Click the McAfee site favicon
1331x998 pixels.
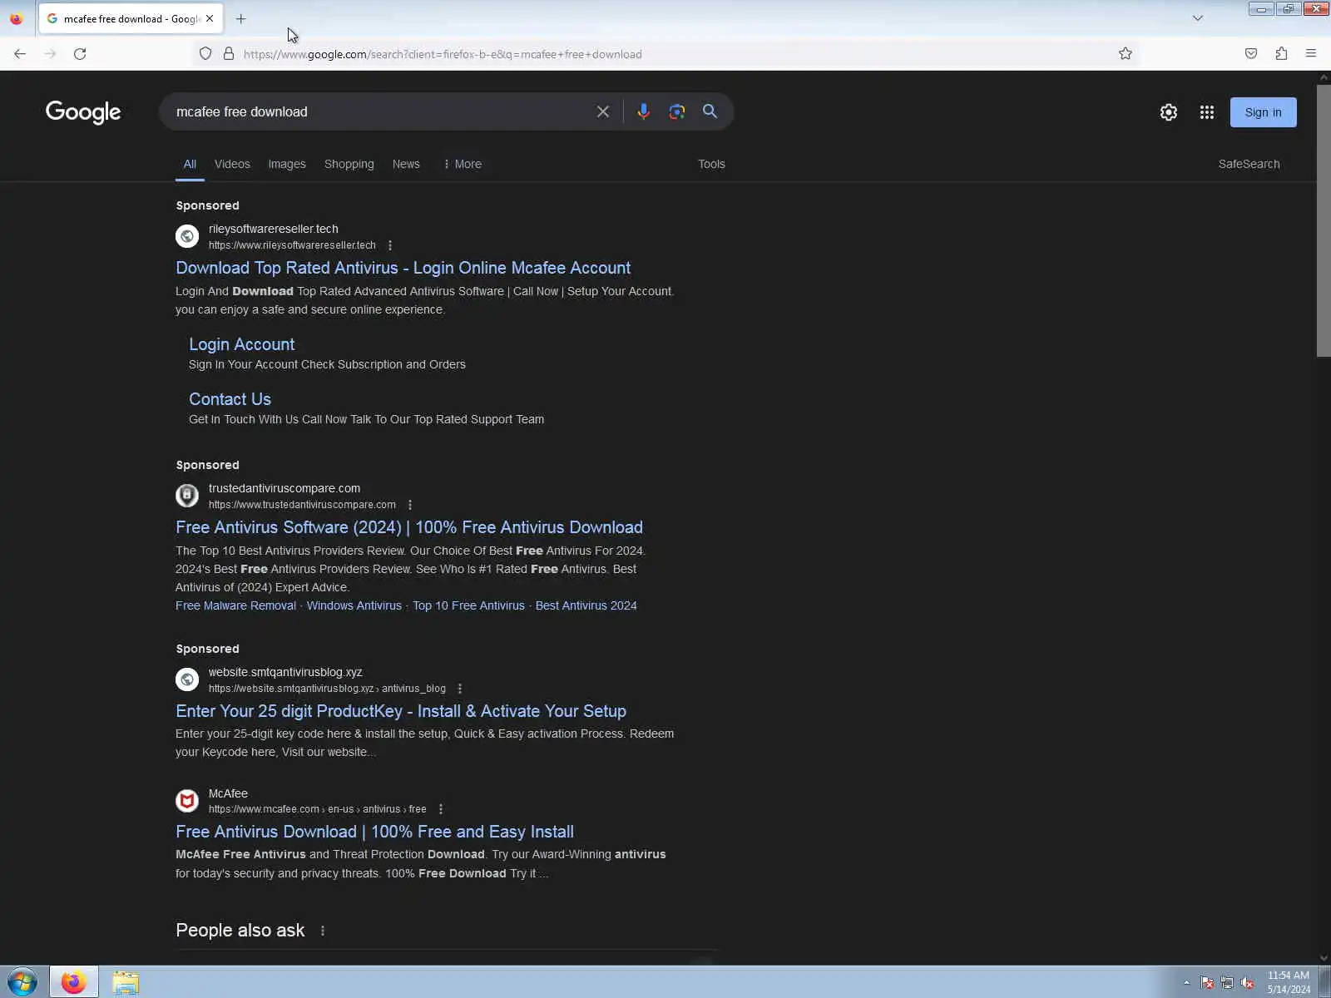click(x=187, y=801)
